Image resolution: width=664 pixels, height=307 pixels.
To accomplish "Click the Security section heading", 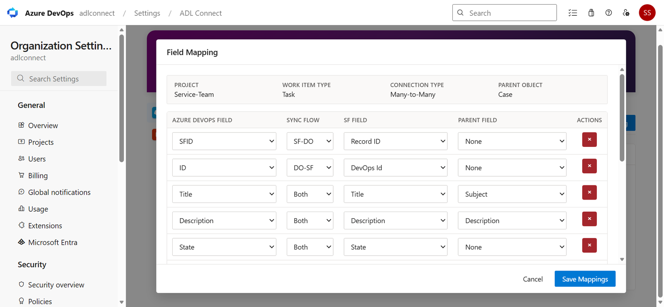I will (x=32, y=264).
